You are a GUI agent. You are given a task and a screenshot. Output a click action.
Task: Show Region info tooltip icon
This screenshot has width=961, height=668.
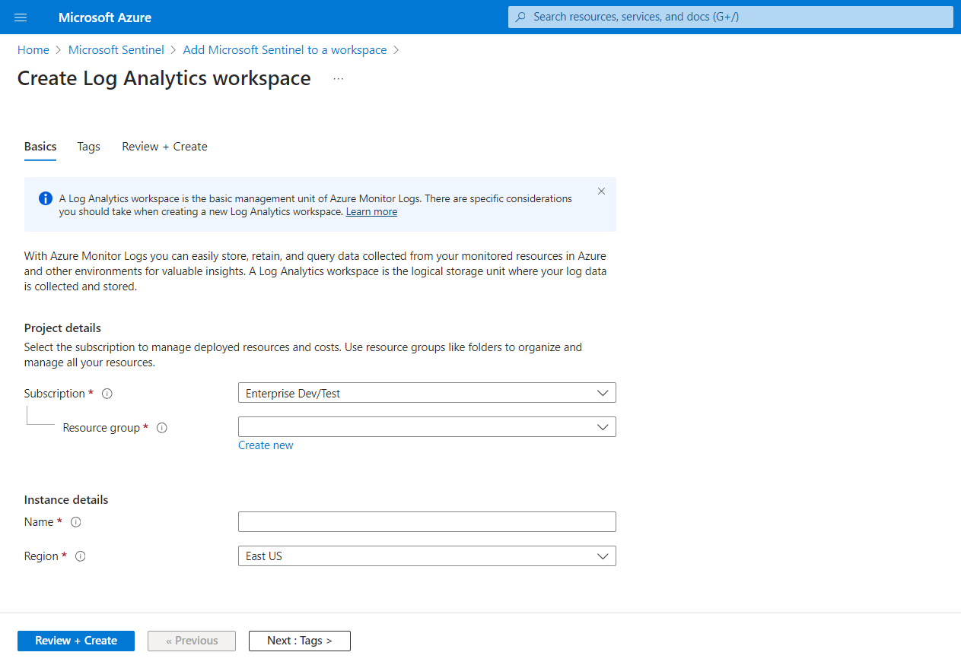click(81, 556)
